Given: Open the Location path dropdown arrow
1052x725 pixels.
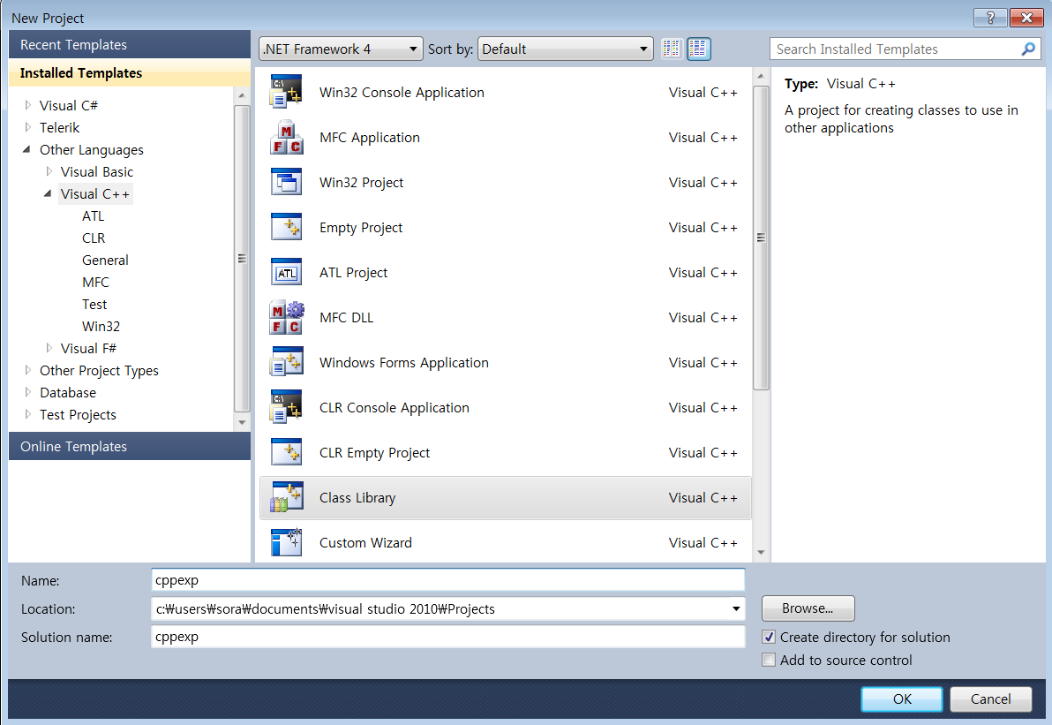Looking at the screenshot, I should click(x=736, y=608).
